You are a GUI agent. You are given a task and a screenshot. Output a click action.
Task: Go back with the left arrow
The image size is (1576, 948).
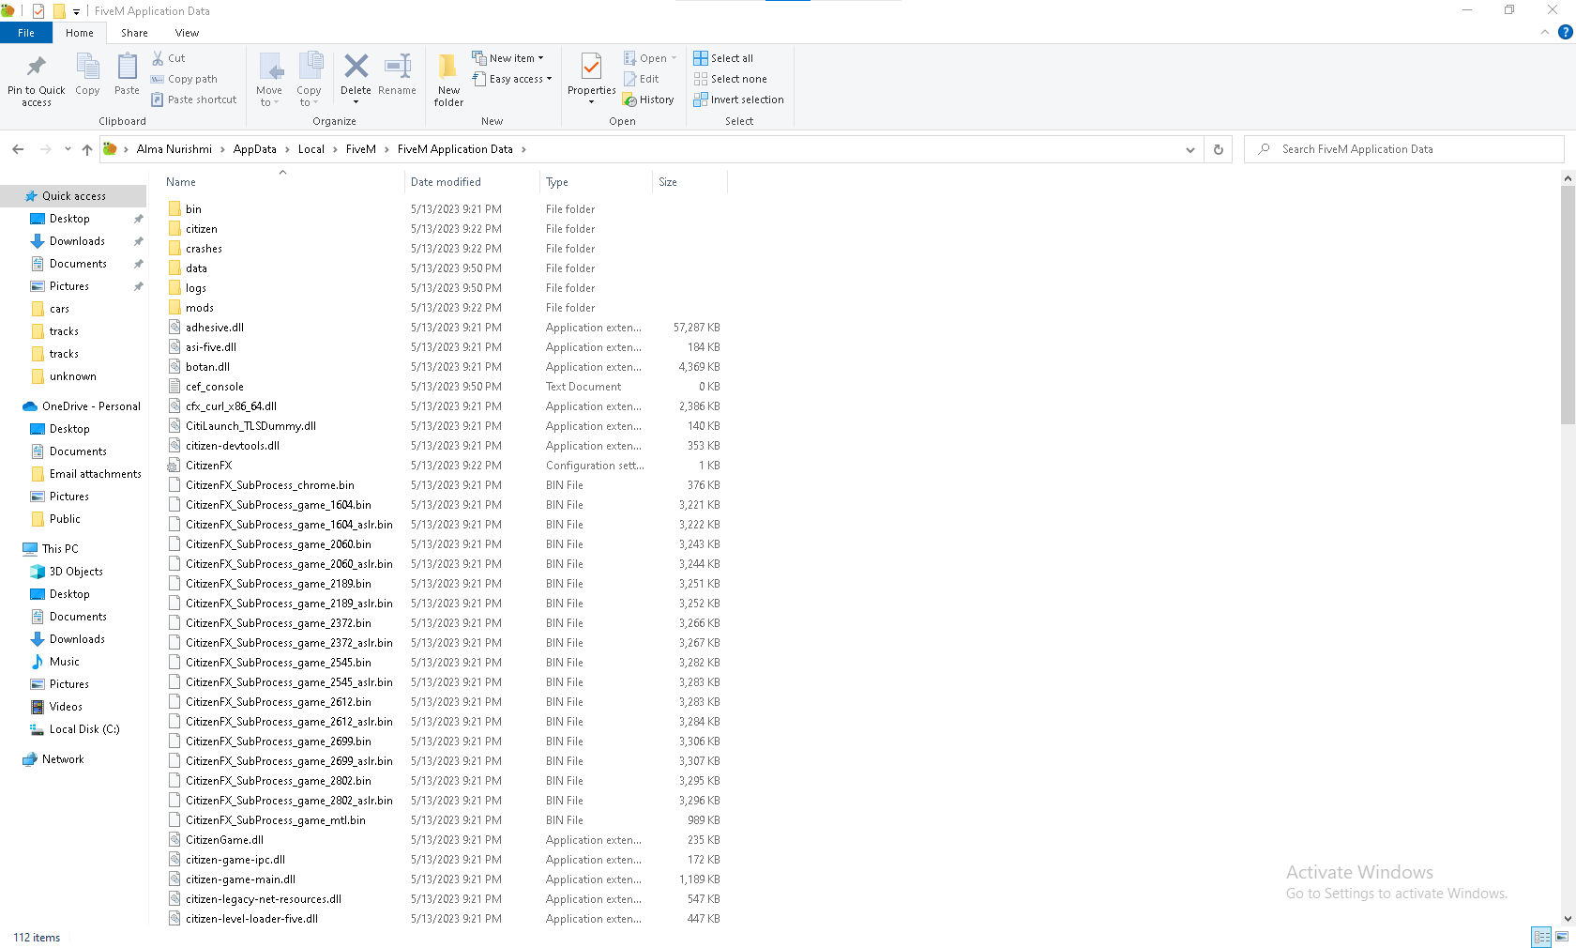coord(18,149)
